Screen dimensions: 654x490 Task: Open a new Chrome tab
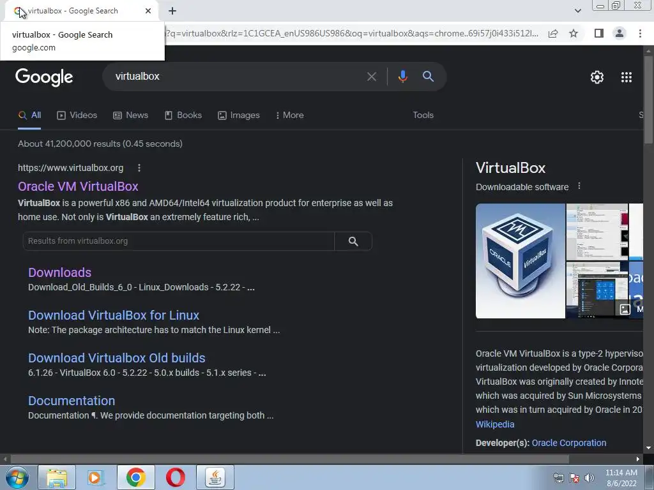tap(172, 11)
